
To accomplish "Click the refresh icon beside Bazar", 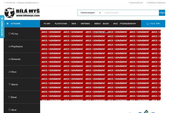I will (x=10, y=97).
